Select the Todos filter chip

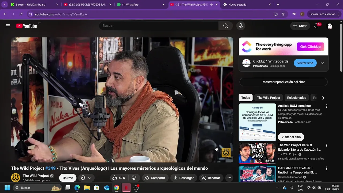tap(245, 98)
